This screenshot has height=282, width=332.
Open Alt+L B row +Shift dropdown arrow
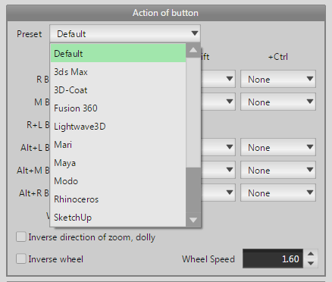[230, 147]
